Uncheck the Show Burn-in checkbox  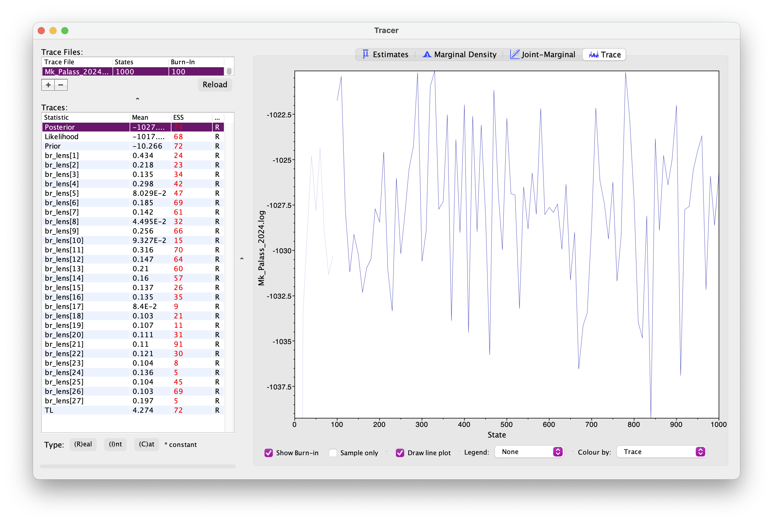(268, 453)
